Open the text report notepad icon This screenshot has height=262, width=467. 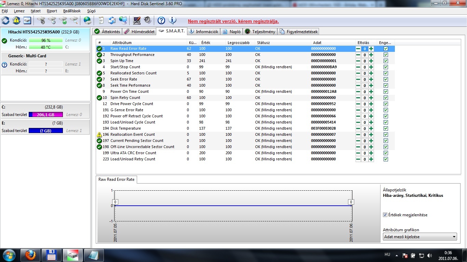coord(101,20)
